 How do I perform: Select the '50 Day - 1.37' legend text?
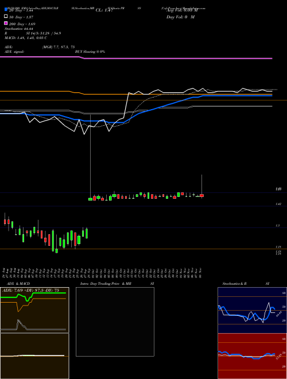[x=21, y=17]
